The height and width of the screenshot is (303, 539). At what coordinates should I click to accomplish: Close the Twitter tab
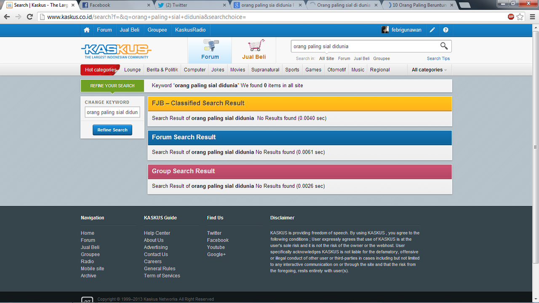(x=224, y=5)
